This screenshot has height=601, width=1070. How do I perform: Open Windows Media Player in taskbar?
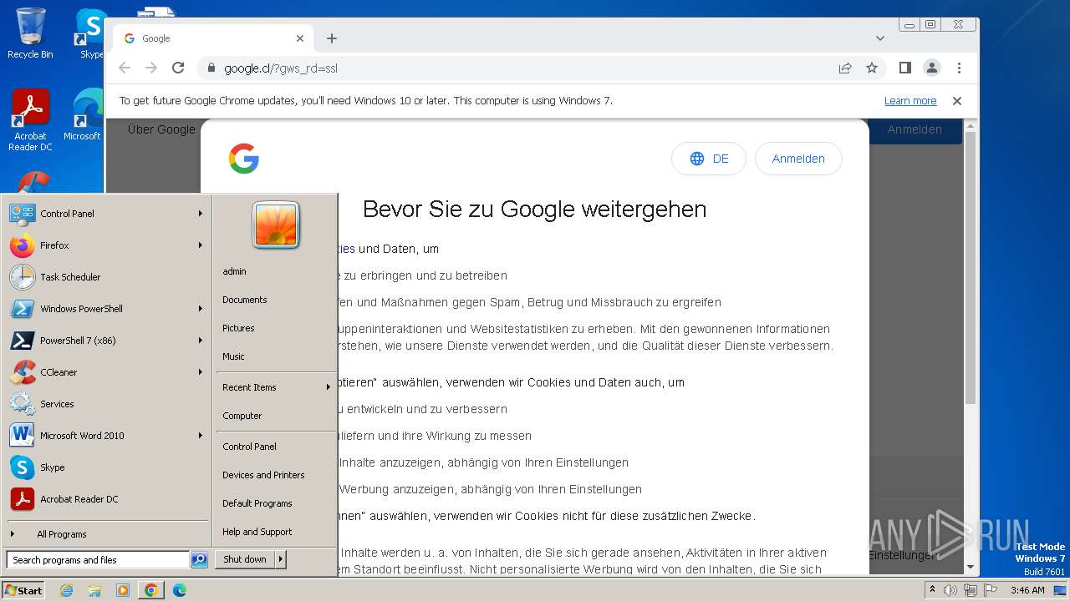pyautogui.click(x=123, y=590)
